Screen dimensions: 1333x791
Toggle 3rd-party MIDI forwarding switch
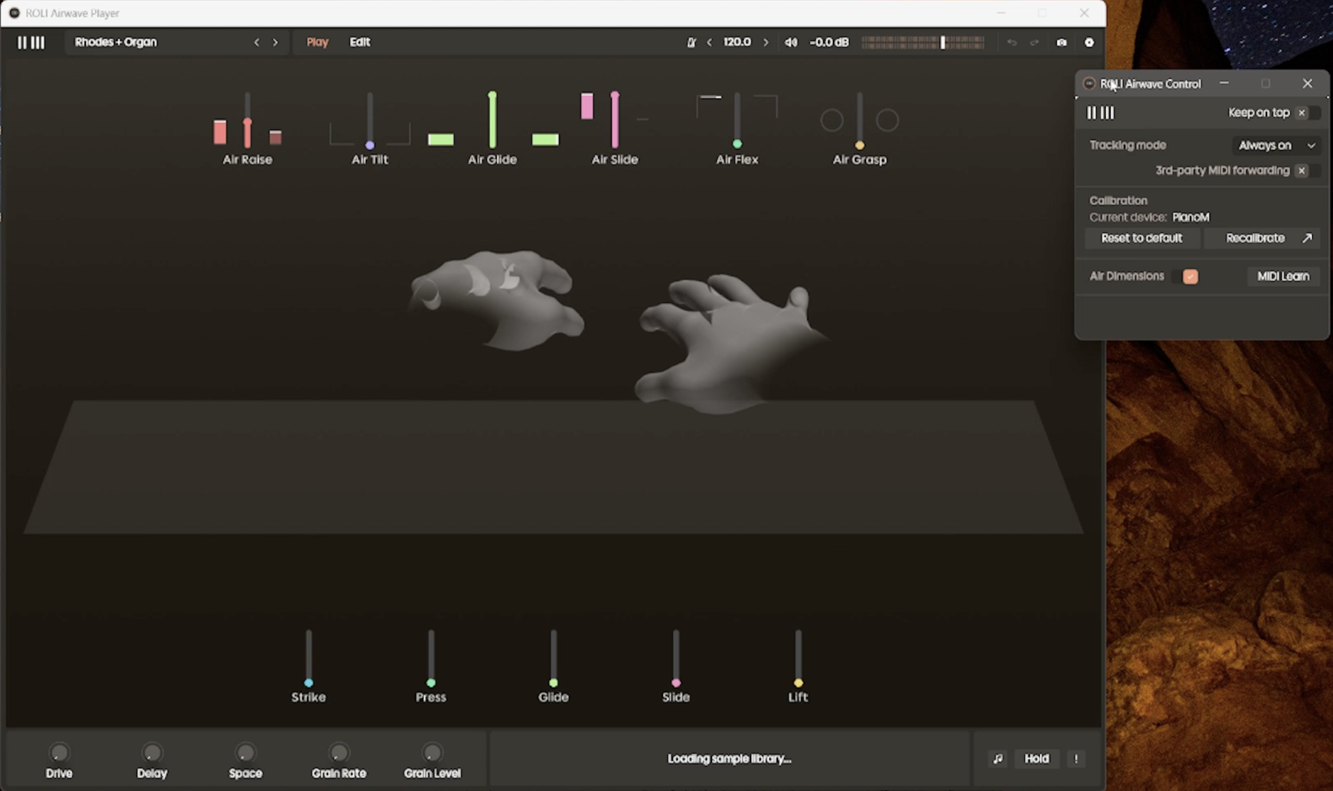1308,170
